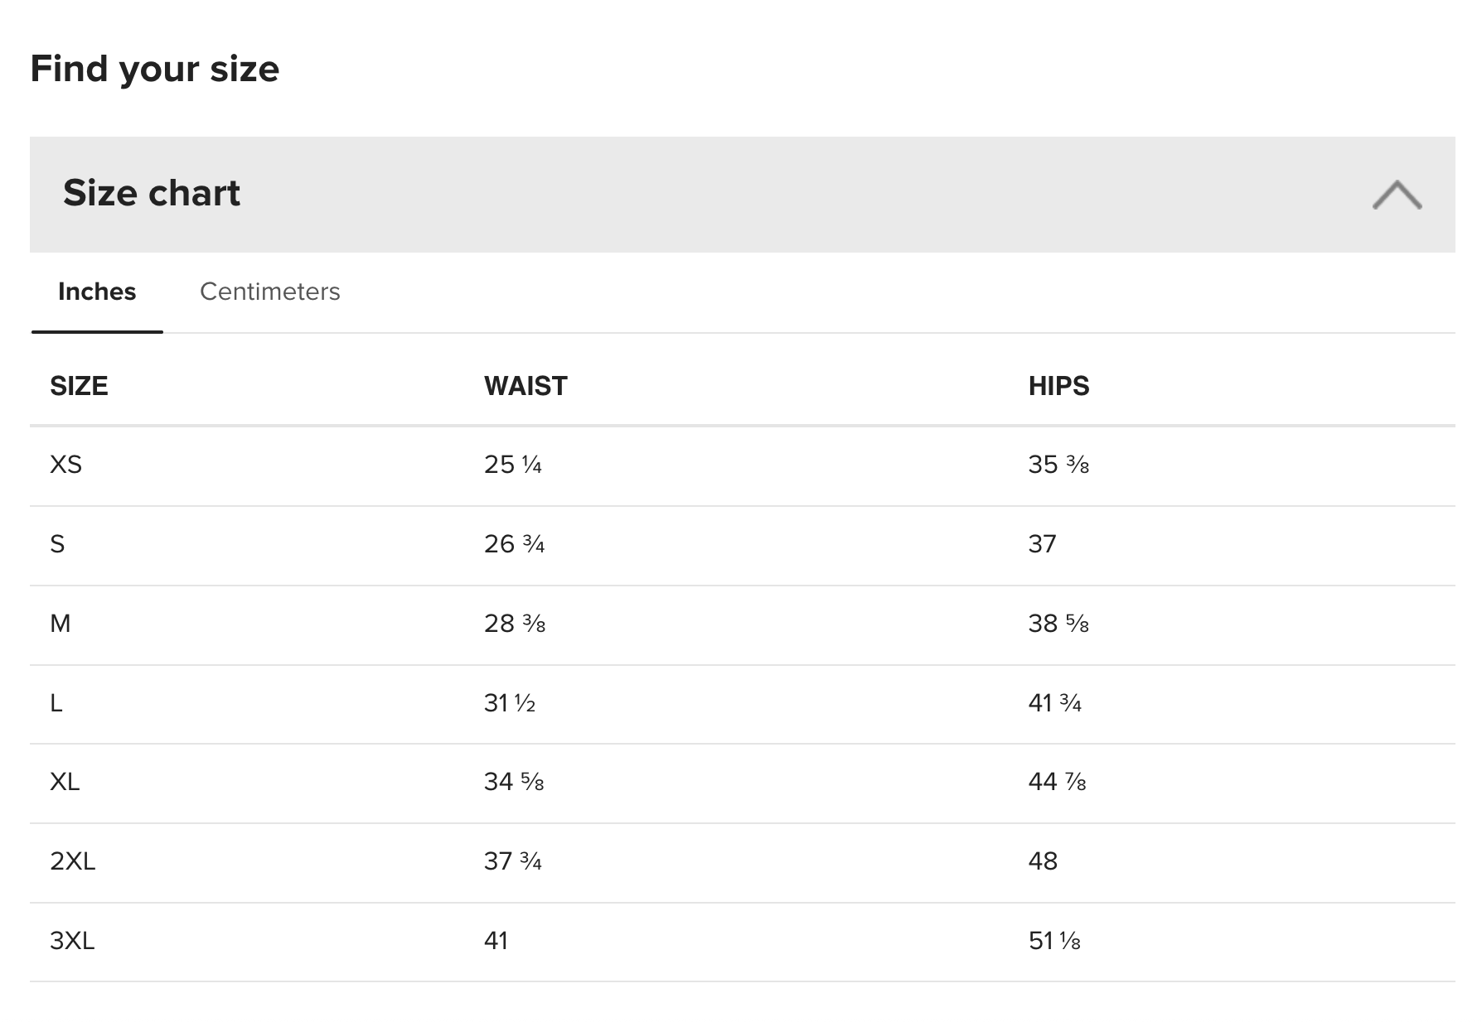Click the M hips value 38 ⅝
The width and height of the screenshot is (1482, 1022).
click(1058, 624)
